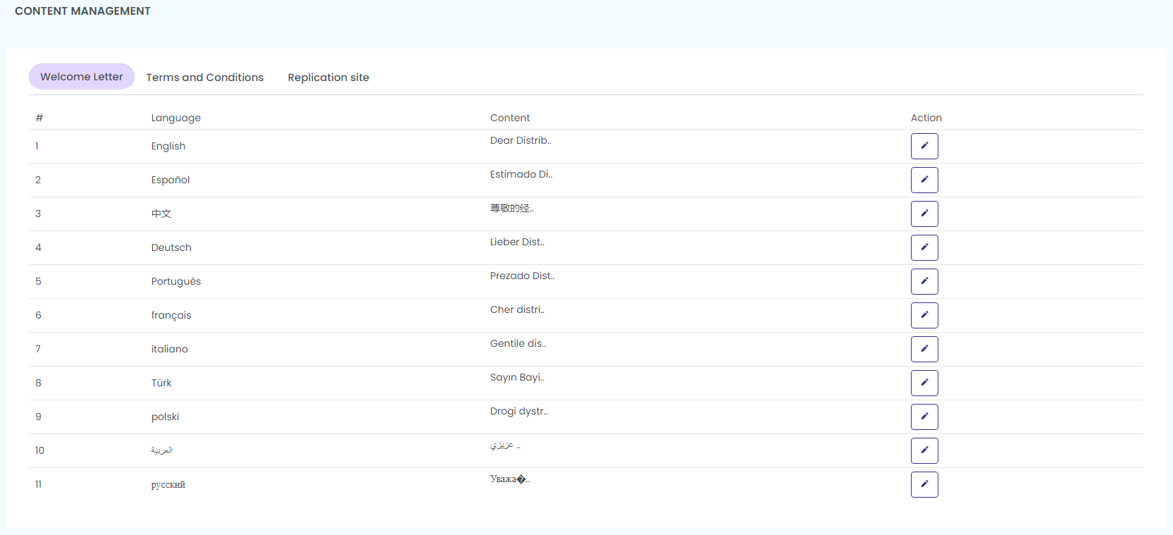Click the 'Drogi dystr..' content text
Image resolution: width=1173 pixels, height=535 pixels.
pyautogui.click(x=519, y=411)
